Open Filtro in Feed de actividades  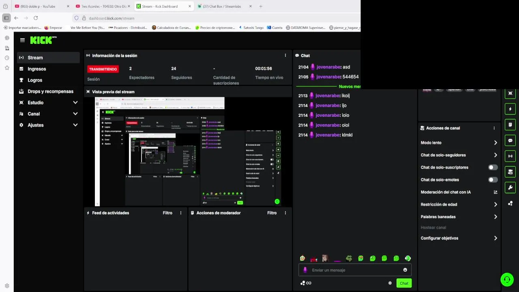coord(167,213)
